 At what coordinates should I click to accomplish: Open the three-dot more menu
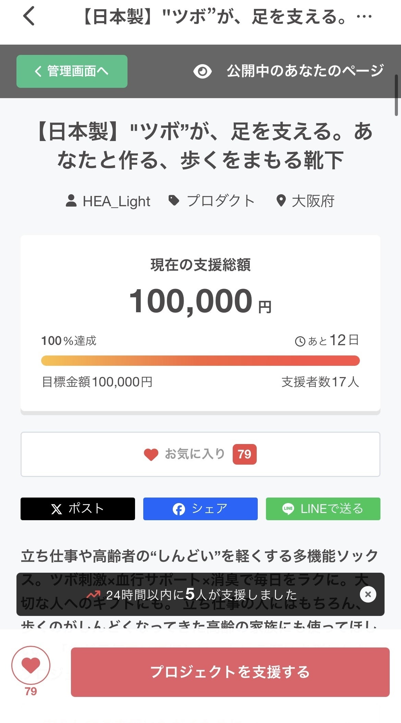point(364,16)
